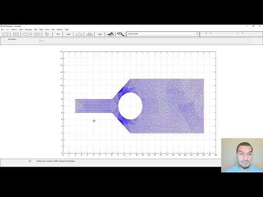Viewport: 263px width, 197px height.
Task: Initialize mesh with the triangle icon
Action: coord(79,34)
